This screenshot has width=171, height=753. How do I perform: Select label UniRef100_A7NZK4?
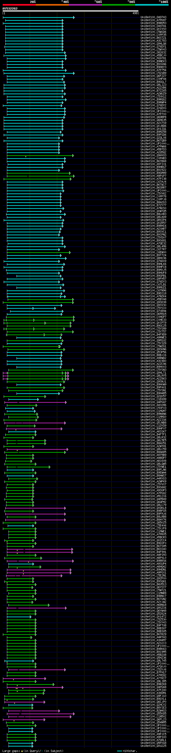[153, 296]
